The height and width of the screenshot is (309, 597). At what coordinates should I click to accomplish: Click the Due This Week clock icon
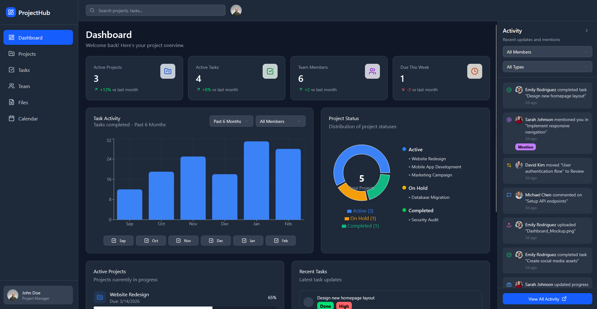tap(475, 71)
